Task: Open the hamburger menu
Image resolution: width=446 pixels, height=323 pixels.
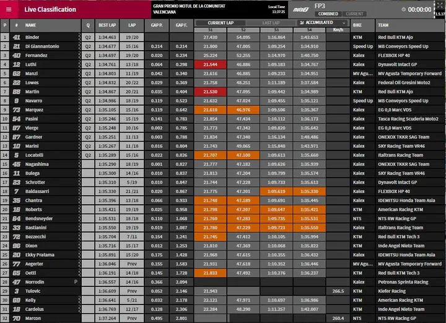Action: click(x=9, y=9)
